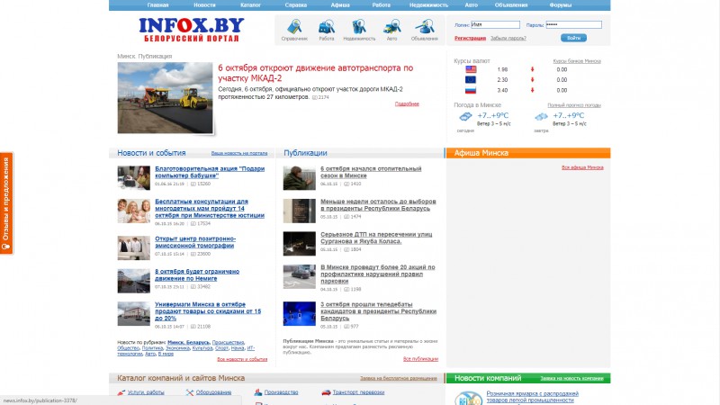Open теледебаты кандидатов publication
The width and height of the screenshot is (720, 405).
coord(378,311)
